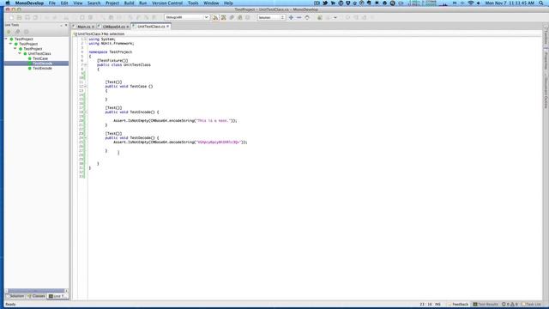Click the New File toolbar icon
The image size is (549, 309).
click(x=11, y=17)
